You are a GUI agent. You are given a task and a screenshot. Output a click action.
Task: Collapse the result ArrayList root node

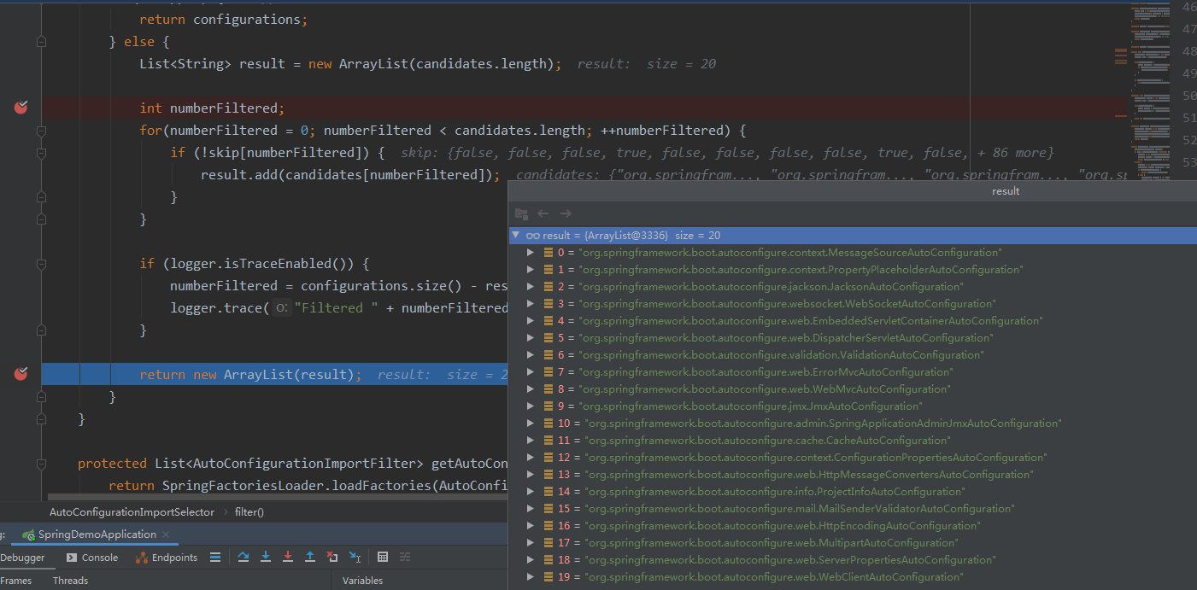coord(515,236)
